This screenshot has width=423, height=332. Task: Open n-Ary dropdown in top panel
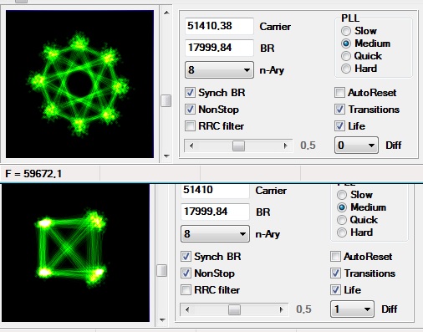click(x=219, y=70)
